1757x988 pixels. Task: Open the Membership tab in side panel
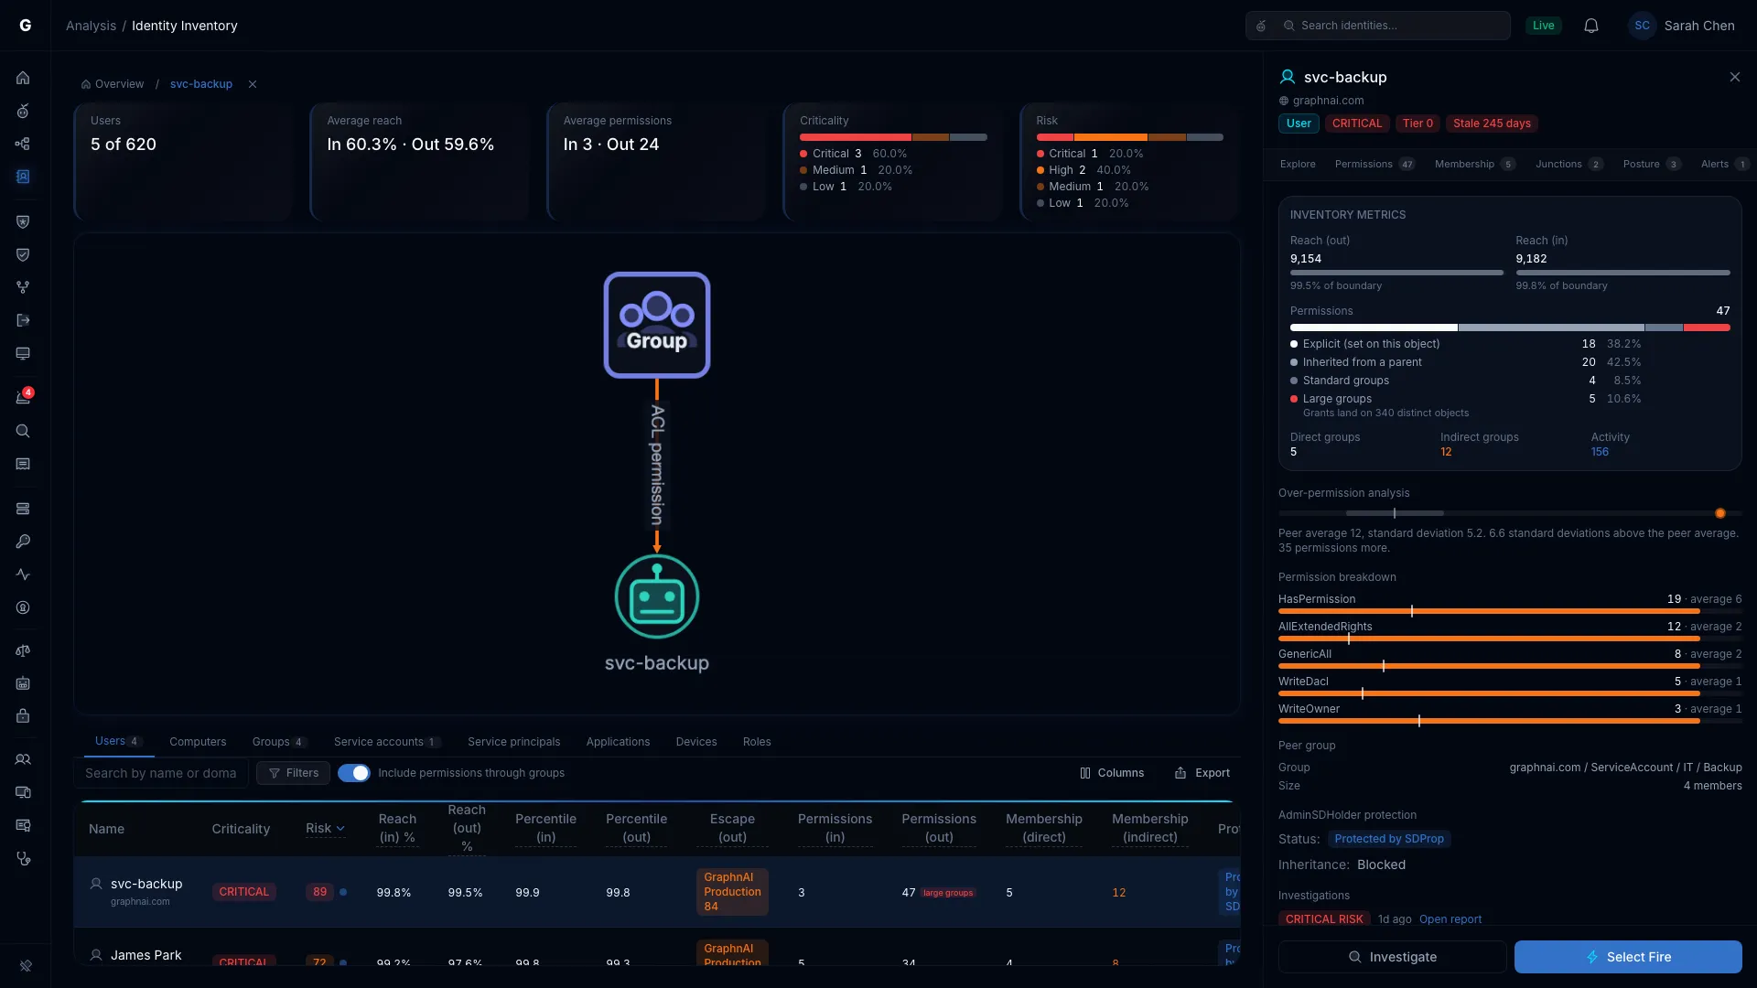click(1475, 165)
